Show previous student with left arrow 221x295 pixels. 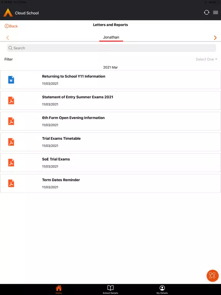point(8,38)
